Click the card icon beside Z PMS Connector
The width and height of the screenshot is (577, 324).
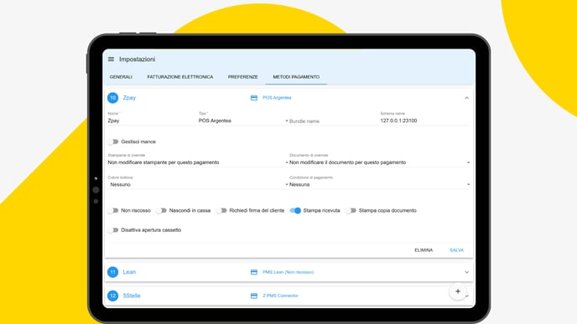click(254, 296)
